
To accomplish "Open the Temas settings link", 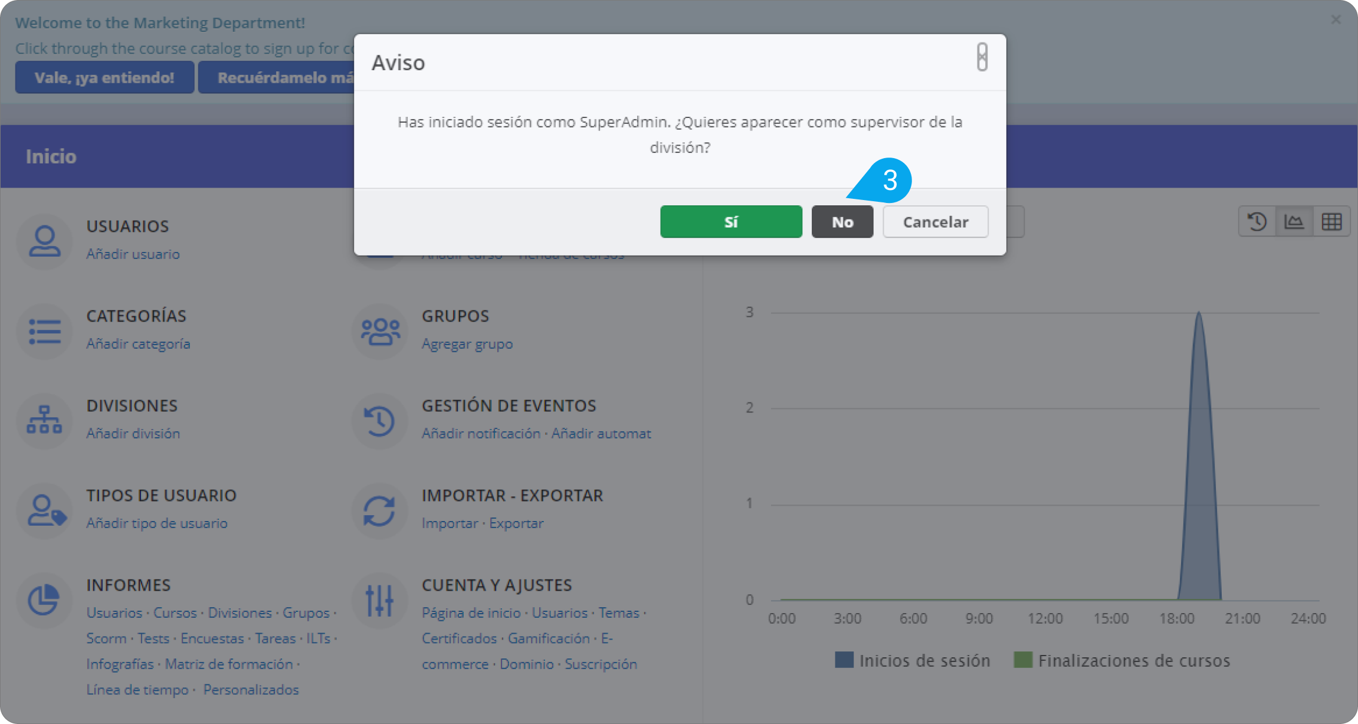I will point(619,612).
